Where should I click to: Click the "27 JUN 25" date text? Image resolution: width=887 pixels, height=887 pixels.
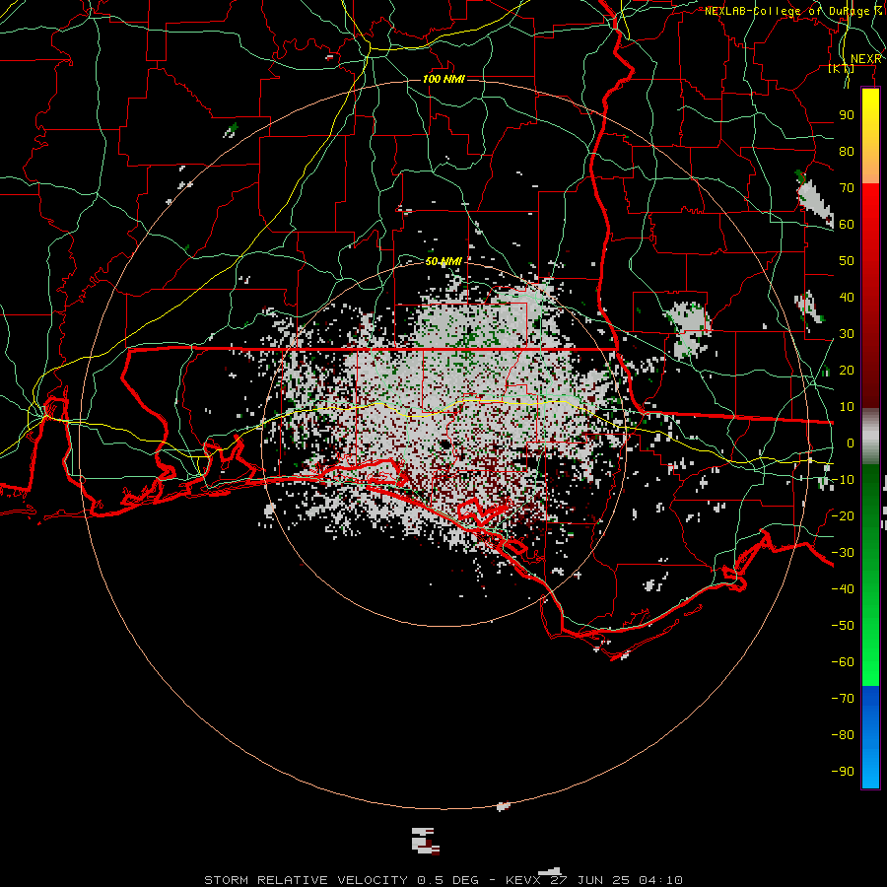pos(590,880)
